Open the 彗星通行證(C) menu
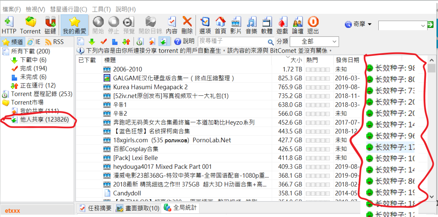Image resolution: width=438 pixels, height=217 pixels. click(69, 9)
